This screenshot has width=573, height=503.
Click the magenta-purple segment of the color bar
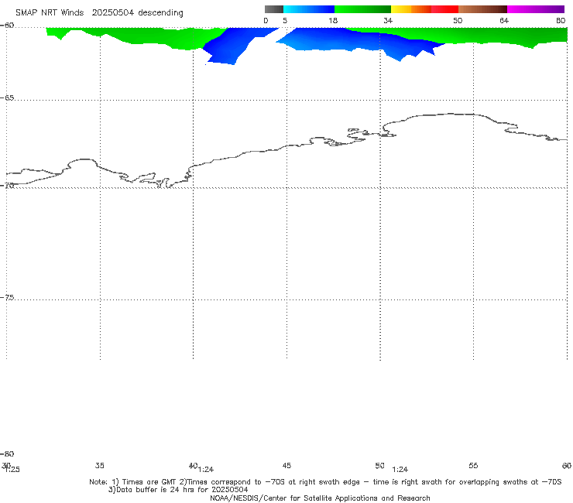(x=536, y=9)
